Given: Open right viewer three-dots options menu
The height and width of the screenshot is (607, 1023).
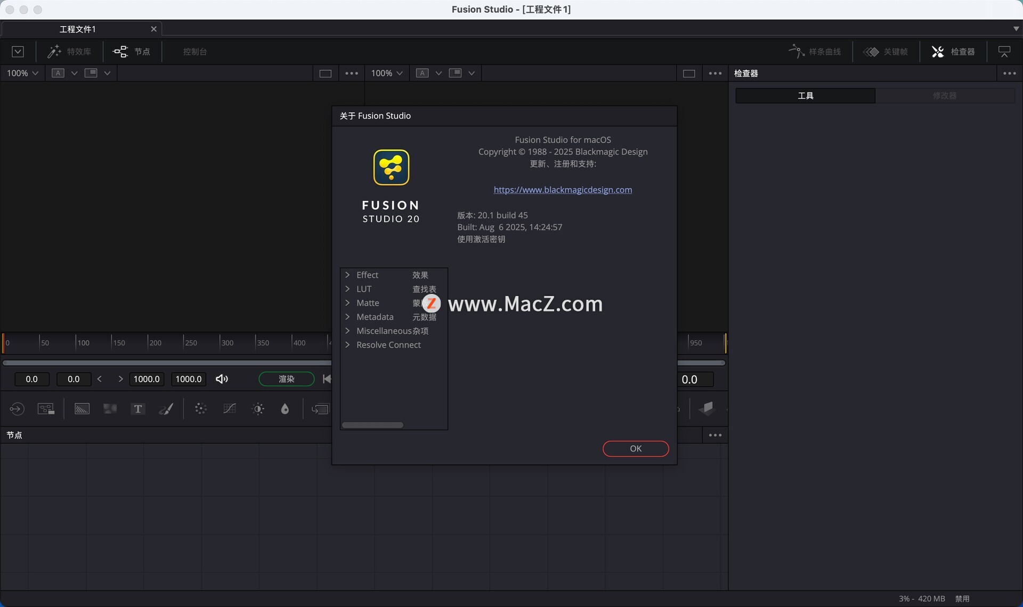Looking at the screenshot, I should tap(715, 73).
